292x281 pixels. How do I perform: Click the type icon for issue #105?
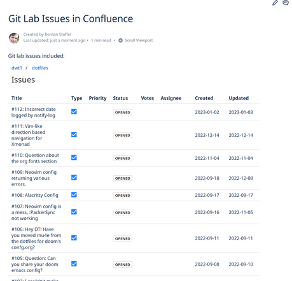coord(74,264)
